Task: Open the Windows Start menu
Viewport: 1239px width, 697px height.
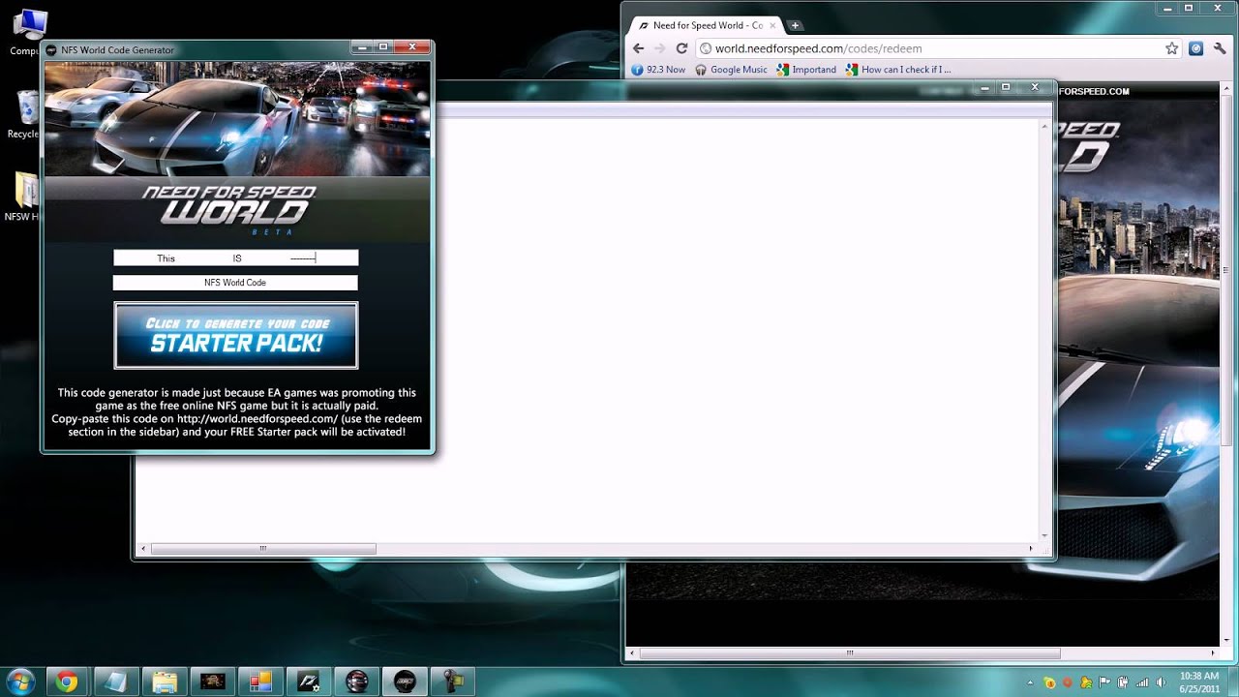Action: pyautogui.click(x=20, y=681)
